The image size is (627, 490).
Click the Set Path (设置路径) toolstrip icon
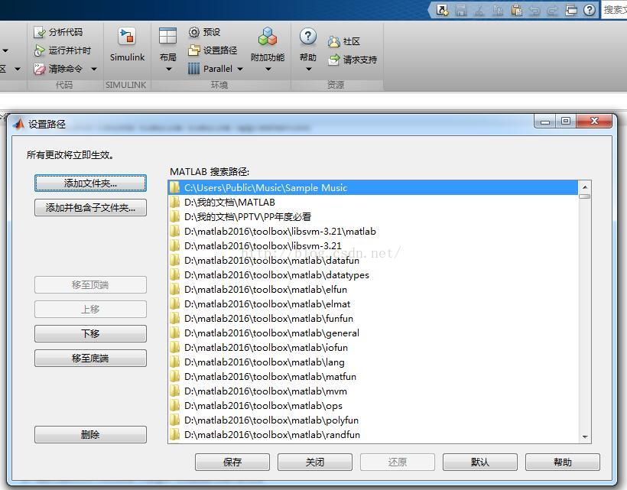click(x=194, y=50)
